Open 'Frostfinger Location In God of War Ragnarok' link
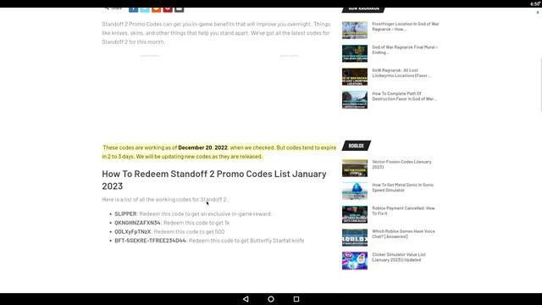Image resolution: width=542 pixels, height=305 pixels. [406, 26]
